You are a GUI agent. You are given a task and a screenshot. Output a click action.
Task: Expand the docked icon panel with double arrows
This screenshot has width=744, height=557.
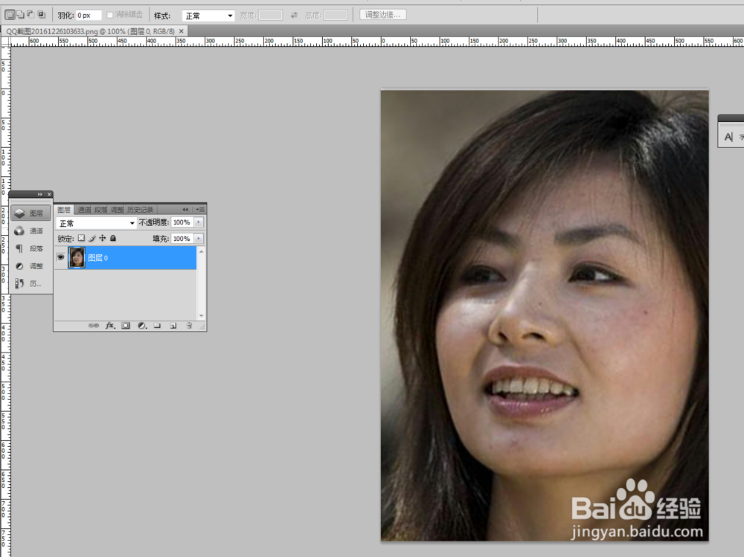click(x=40, y=195)
